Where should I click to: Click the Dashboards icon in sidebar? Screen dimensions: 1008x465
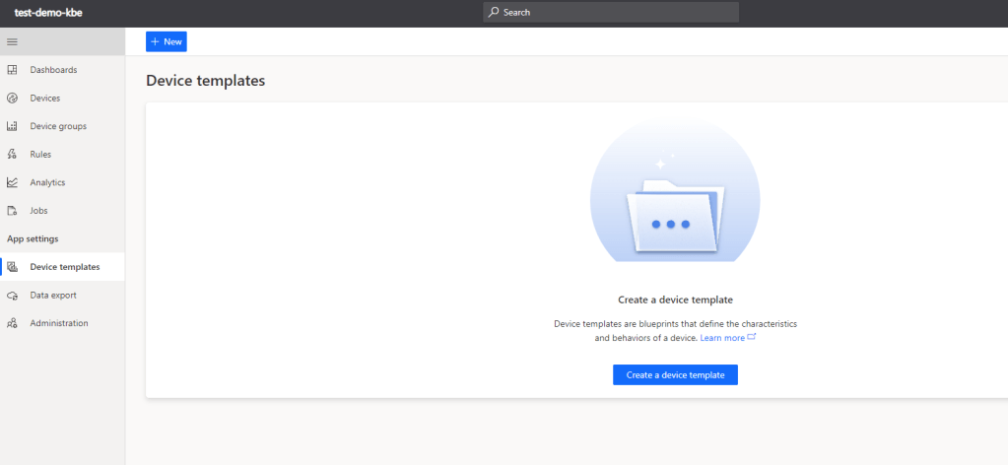(x=12, y=70)
